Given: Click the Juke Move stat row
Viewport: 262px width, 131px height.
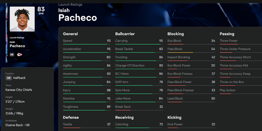Looking at the screenshot, I should click(x=139, y=99).
